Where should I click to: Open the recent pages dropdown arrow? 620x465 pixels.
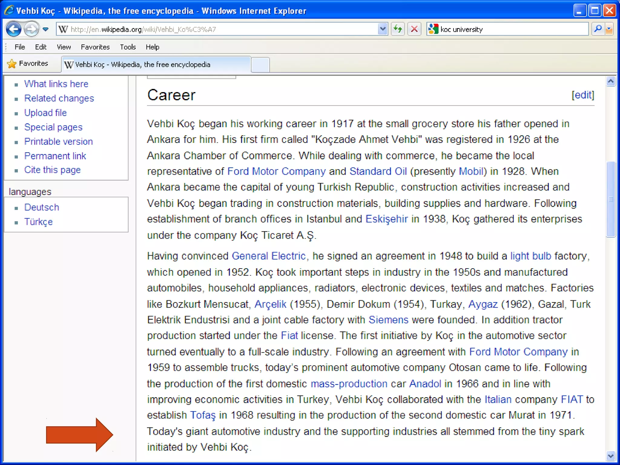tap(46, 29)
